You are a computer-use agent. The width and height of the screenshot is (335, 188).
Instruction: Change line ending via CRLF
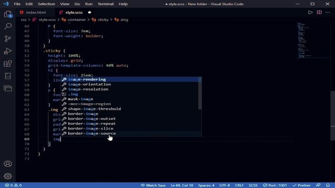239,185
